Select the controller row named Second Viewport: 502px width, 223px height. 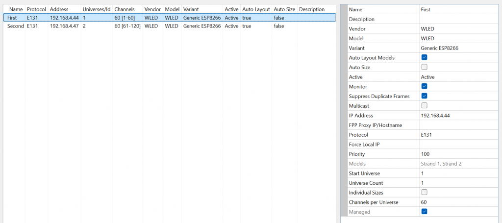(x=16, y=26)
